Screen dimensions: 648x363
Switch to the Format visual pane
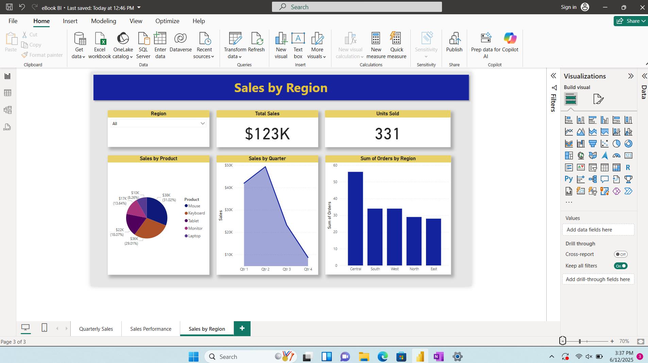(x=598, y=99)
